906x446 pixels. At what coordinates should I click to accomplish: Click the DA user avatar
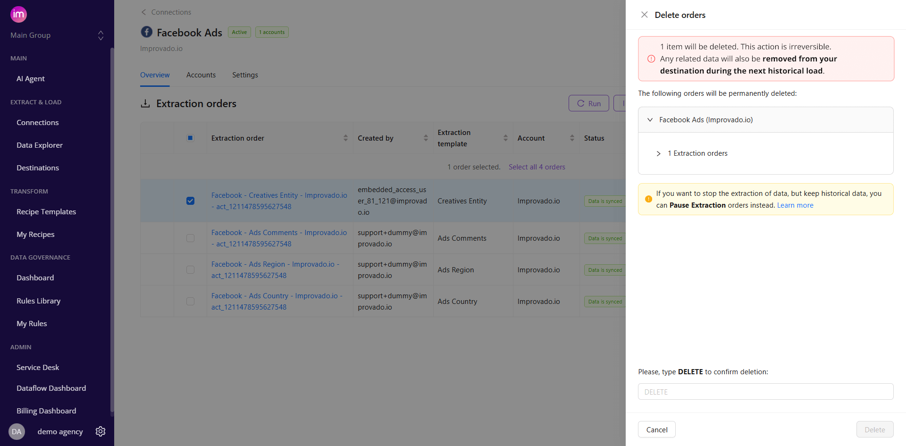coord(17,431)
